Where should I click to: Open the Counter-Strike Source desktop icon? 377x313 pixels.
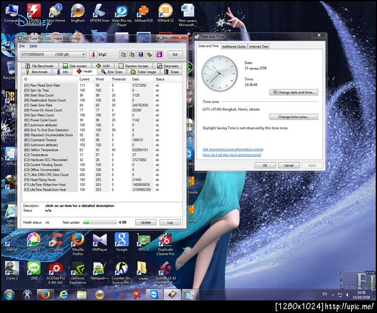(x=122, y=273)
